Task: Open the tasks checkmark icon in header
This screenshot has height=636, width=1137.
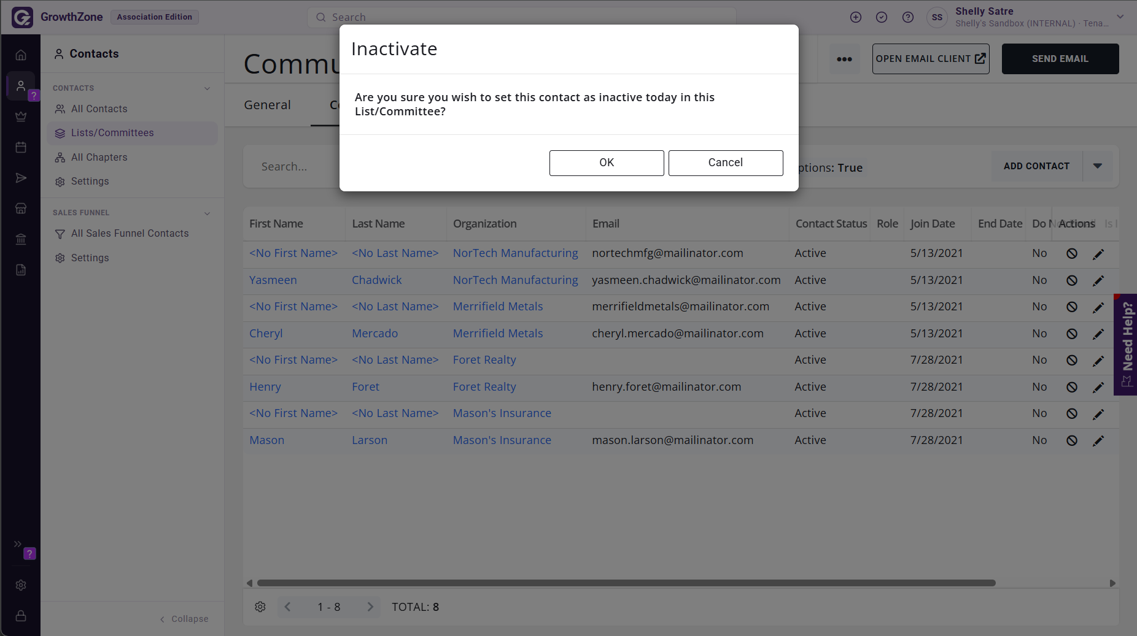Action: pos(882,17)
